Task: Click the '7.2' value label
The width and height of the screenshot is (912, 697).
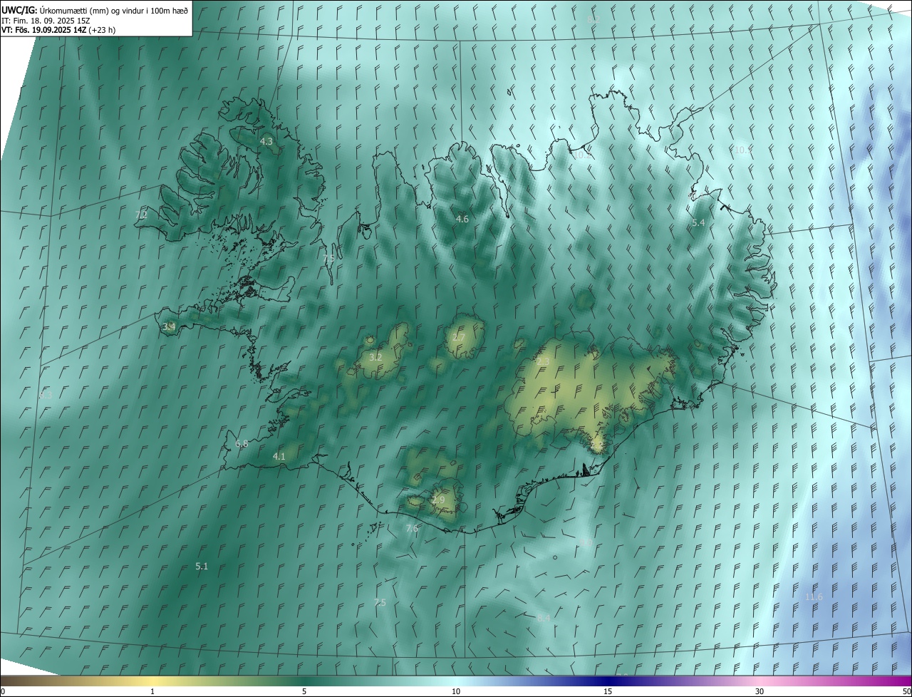Action: coord(141,215)
